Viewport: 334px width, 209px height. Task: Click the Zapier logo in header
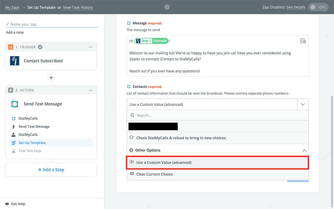point(167,7)
